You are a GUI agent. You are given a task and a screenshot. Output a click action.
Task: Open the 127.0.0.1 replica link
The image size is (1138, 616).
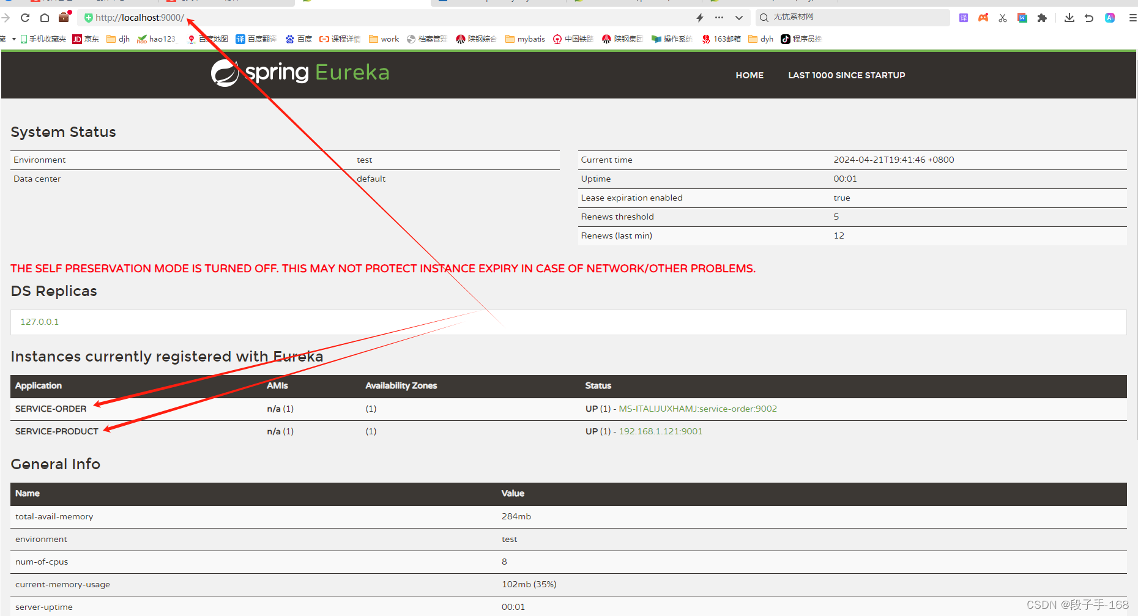(40, 322)
